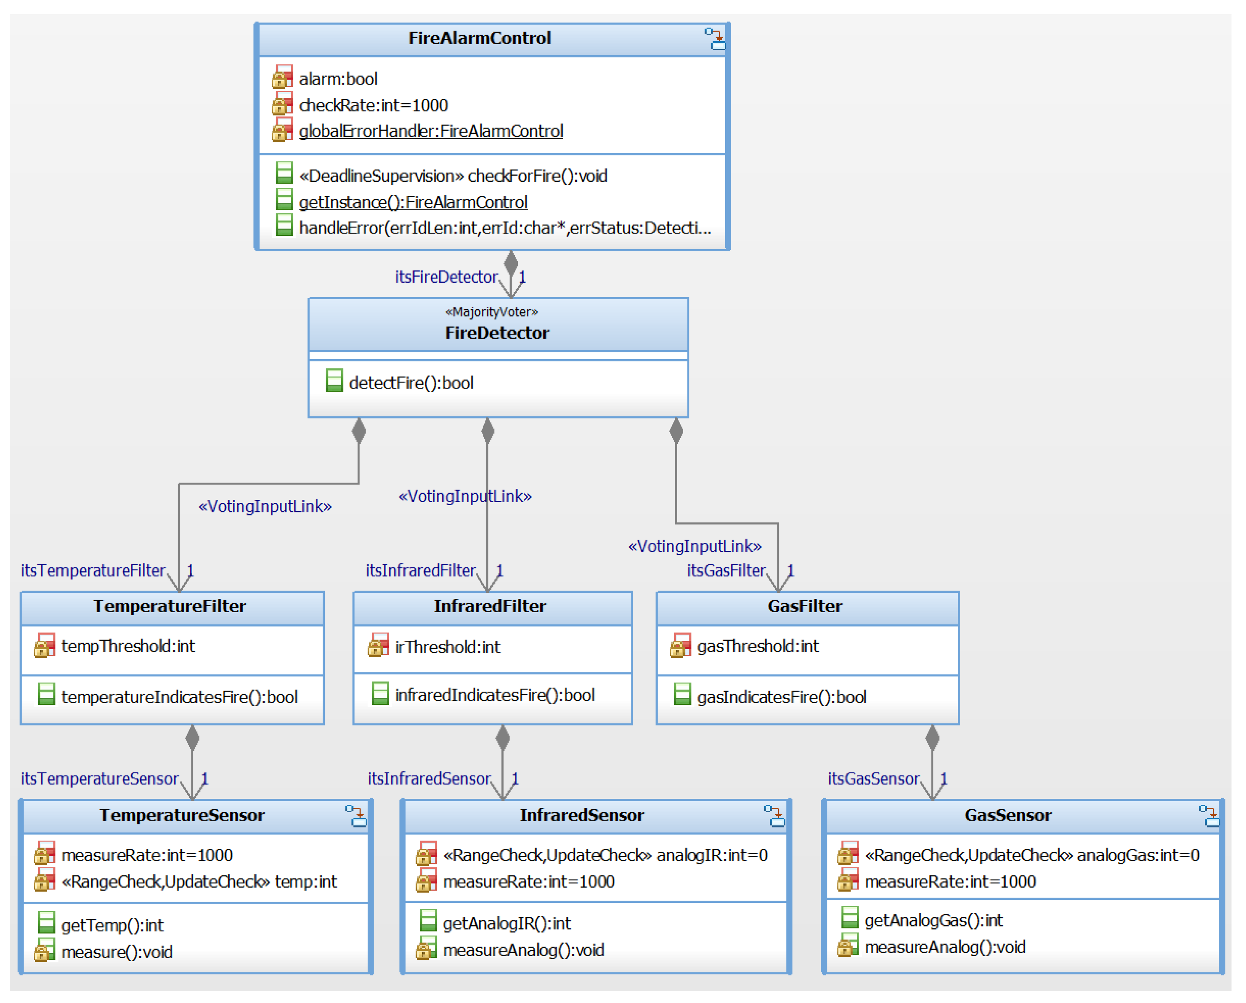The height and width of the screenshot is (1003, 1246).
Task: Click the InfraredSensor composite icon in header
Action: tap(774, 816)
